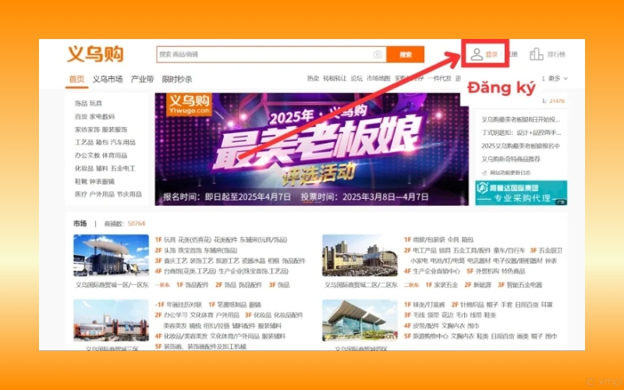Select the 五金电工 sidebar category

[x=123, y=168]
